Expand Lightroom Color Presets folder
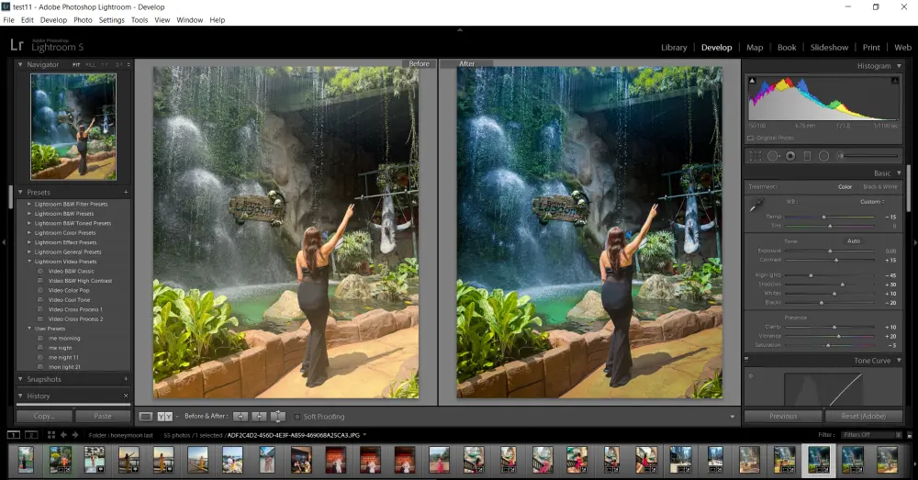 pos(29,233)
